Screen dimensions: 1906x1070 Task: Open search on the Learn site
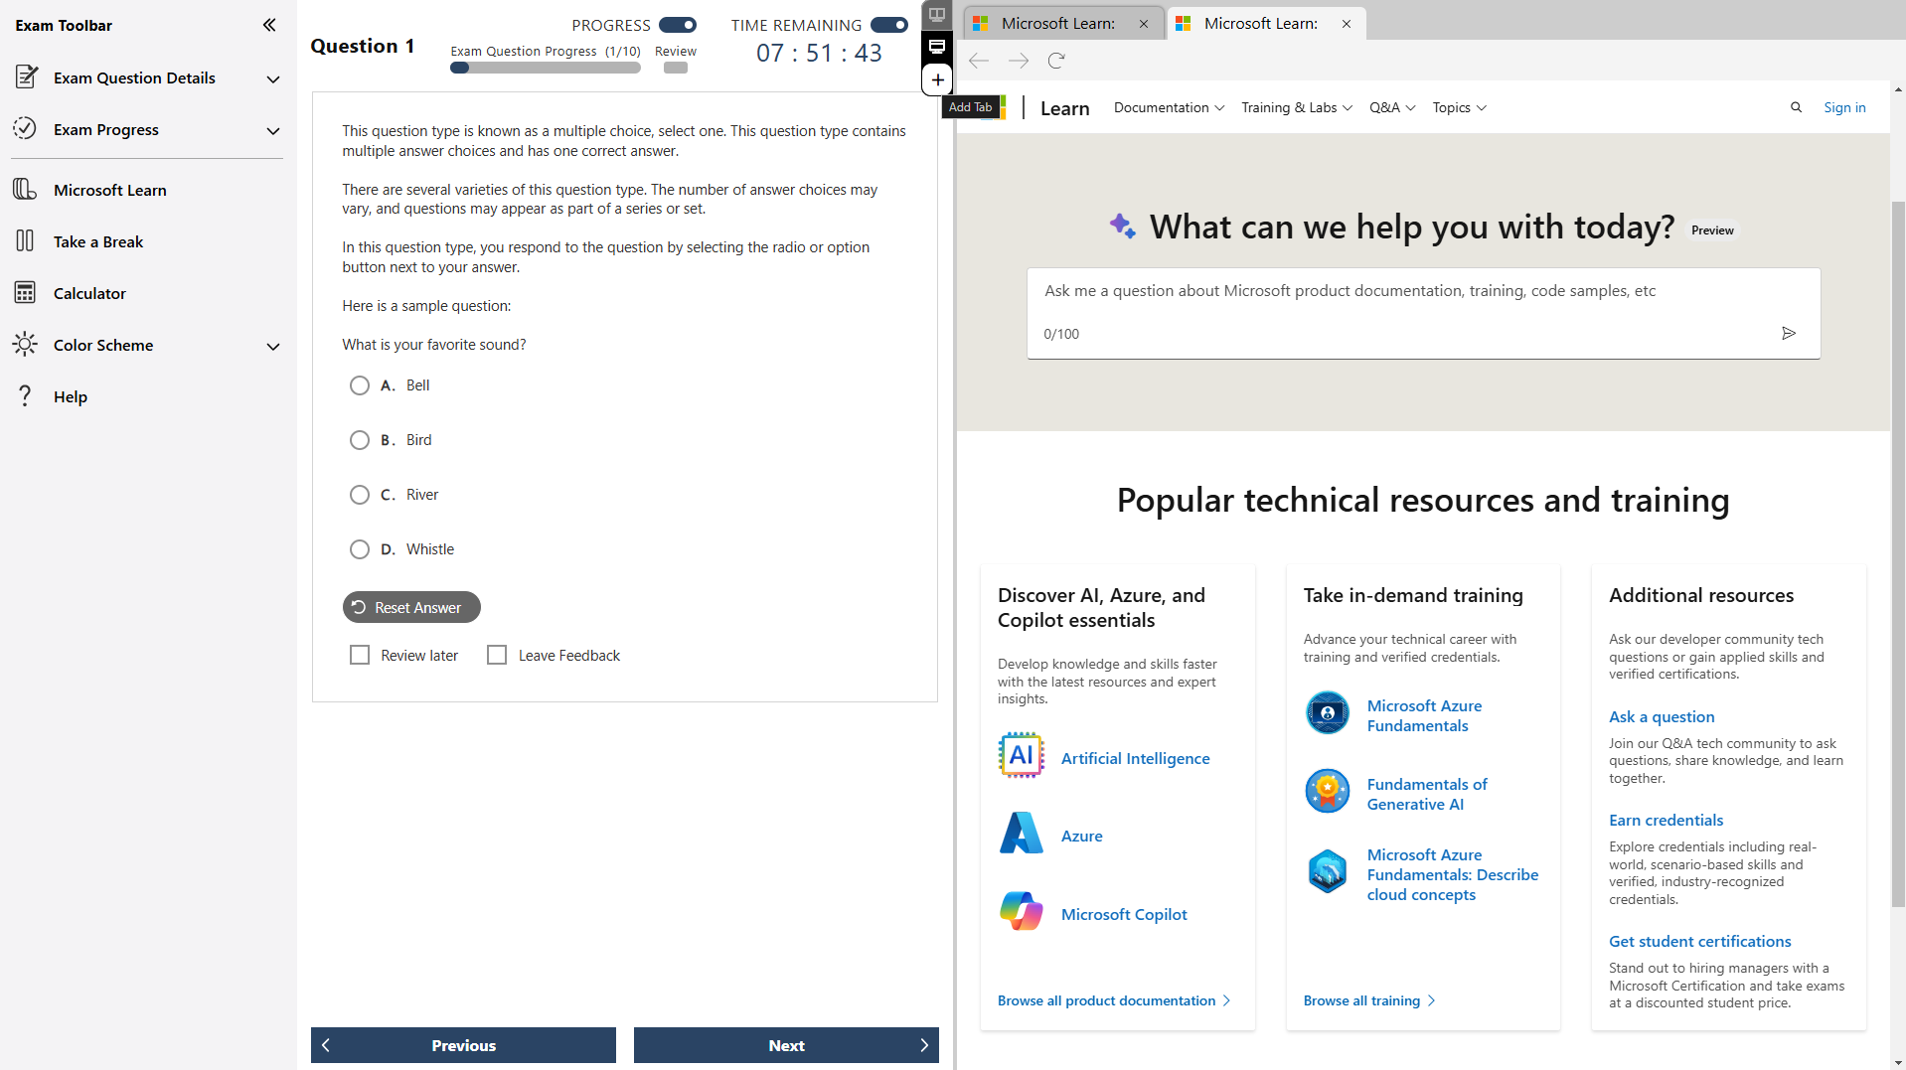pos(1796,107)
